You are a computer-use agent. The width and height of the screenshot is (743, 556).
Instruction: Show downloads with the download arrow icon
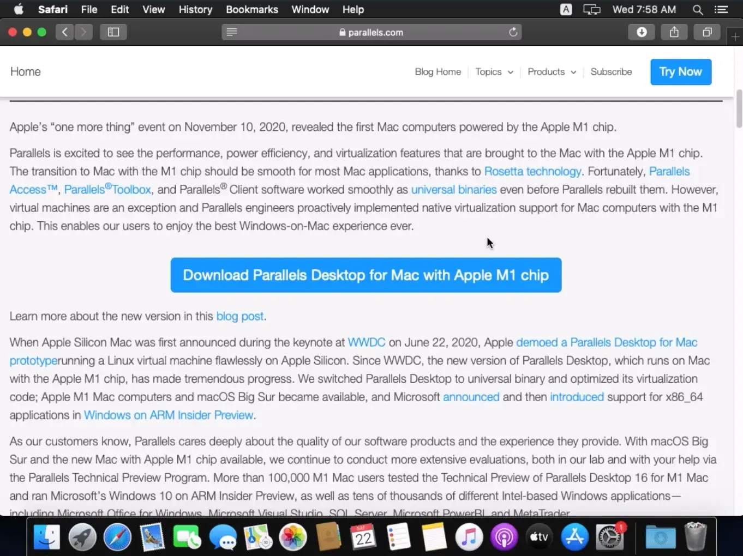pos(642,32)
